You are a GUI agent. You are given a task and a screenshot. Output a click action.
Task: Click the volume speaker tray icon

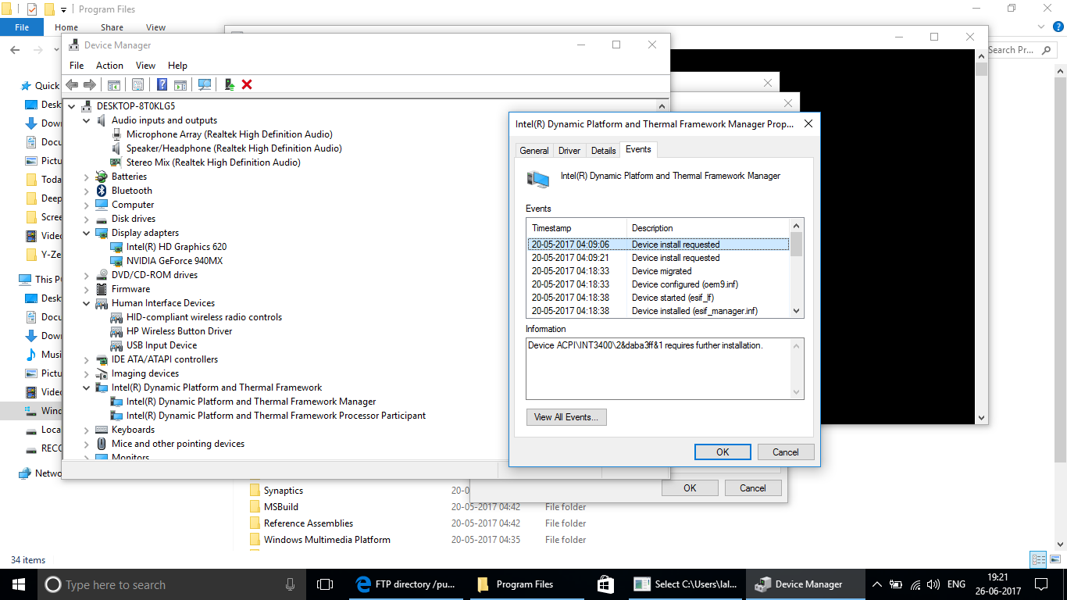[x=933, y=584]
